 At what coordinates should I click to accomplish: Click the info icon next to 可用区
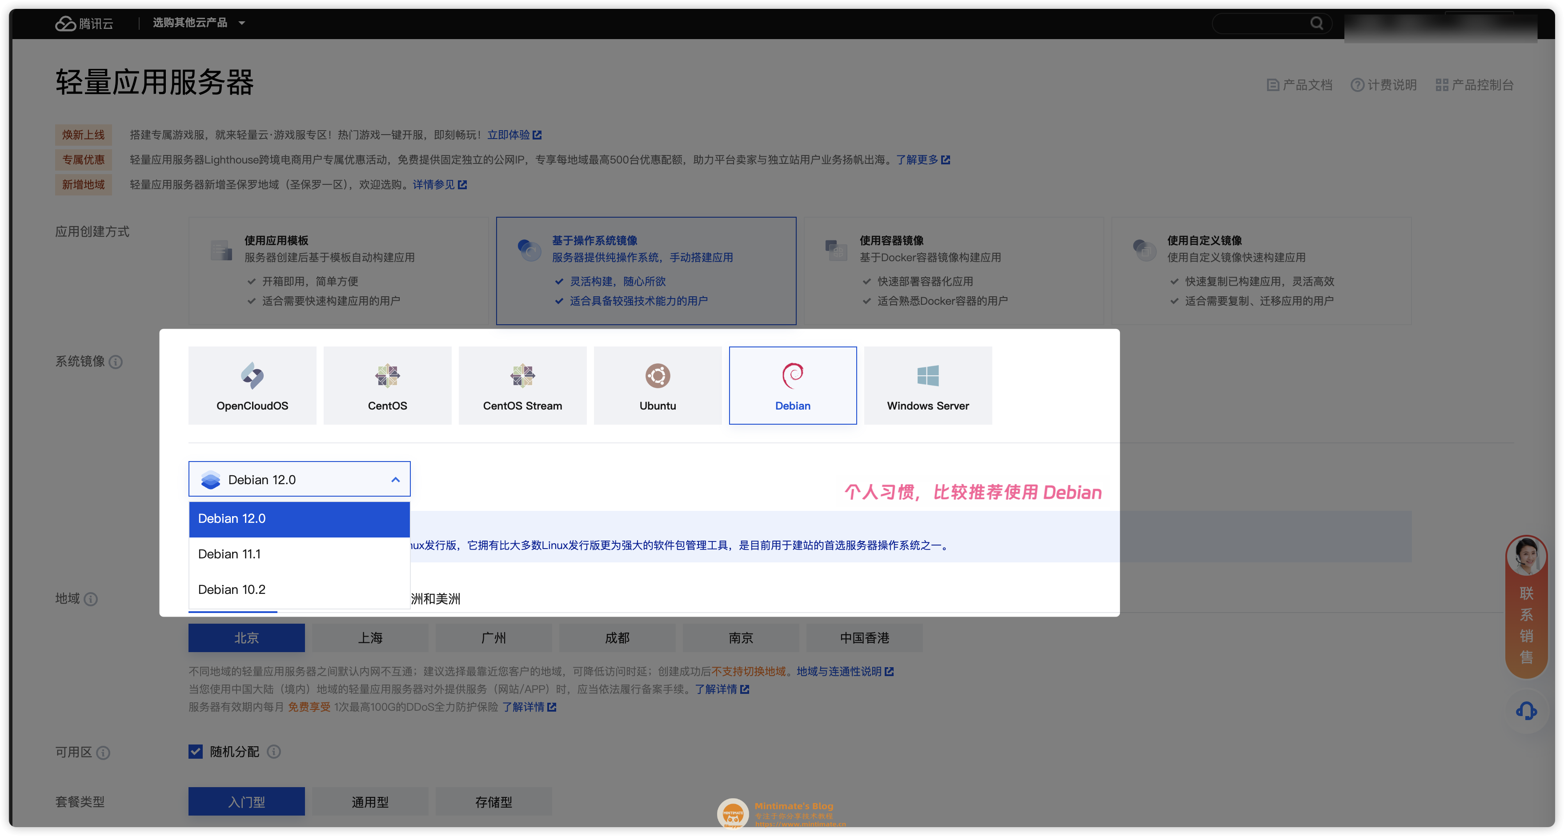(103, 753)
